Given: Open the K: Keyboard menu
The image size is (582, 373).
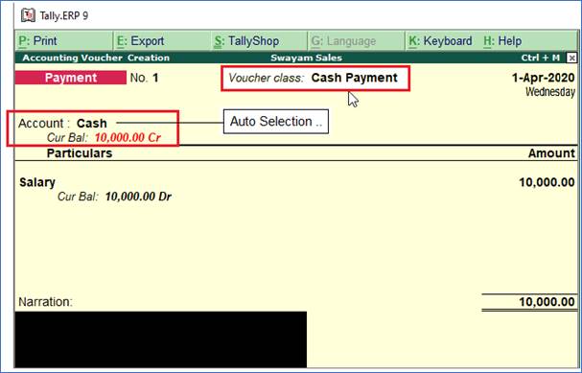Looking at the screenshot, I should (440, 41).
